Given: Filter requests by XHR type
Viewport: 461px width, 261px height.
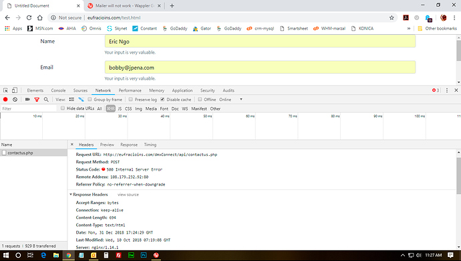Looking at the screenshot, I should [x=110, y=108].
